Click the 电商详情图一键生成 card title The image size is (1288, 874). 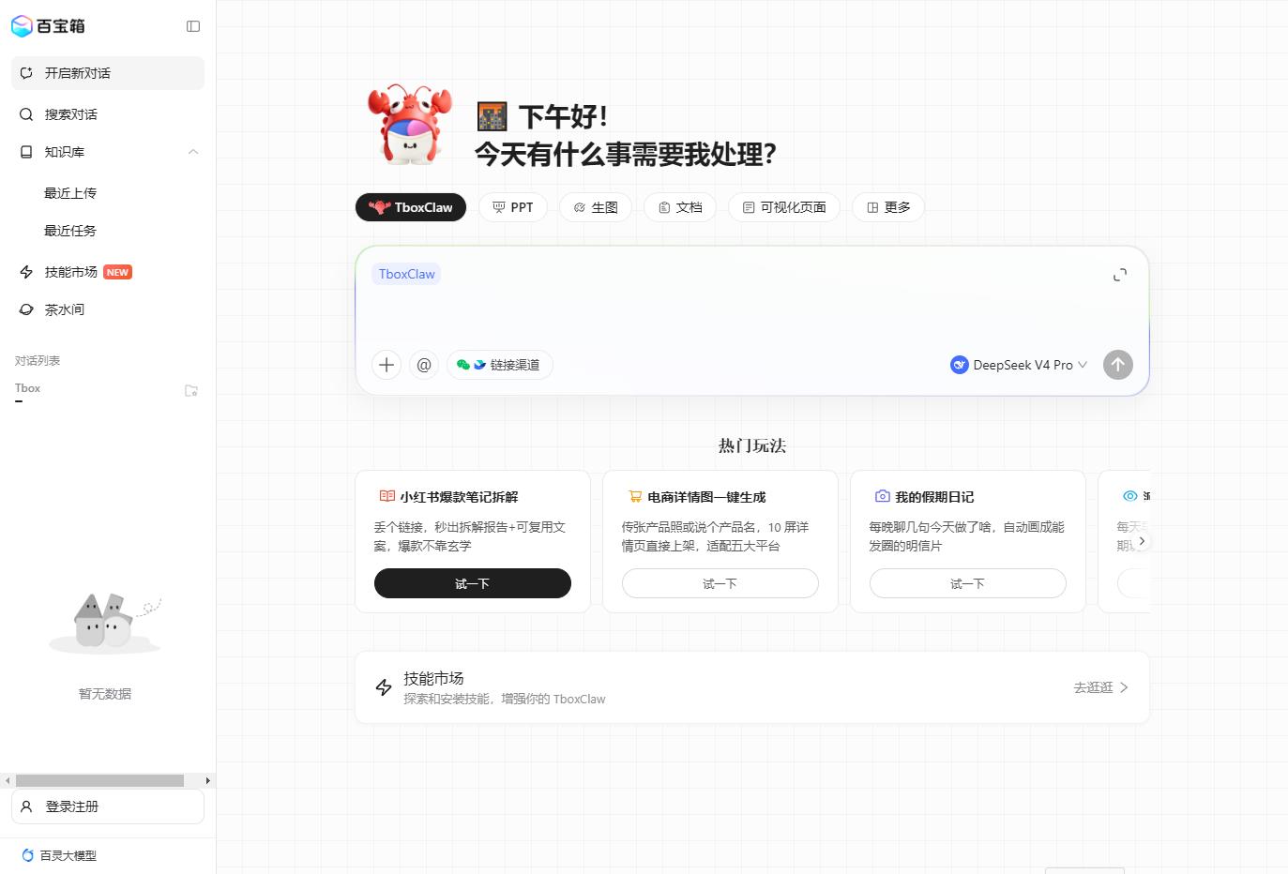tap(706, 497)
